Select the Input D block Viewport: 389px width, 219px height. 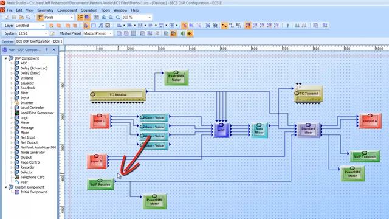(x=97, y=161)
